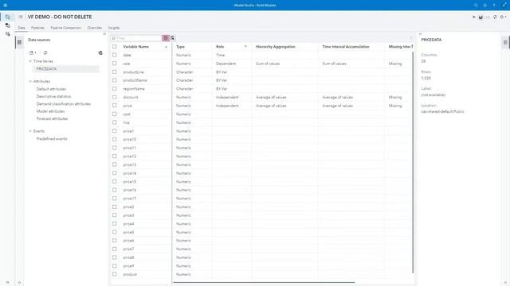Viewport: 510px width, 286px height.
Task: Collapse the Data sources panel with the handle
Action: pos(104,33)
